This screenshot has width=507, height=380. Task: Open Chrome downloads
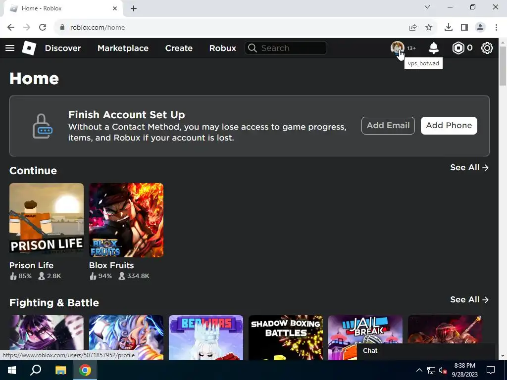tap(449, 28)
